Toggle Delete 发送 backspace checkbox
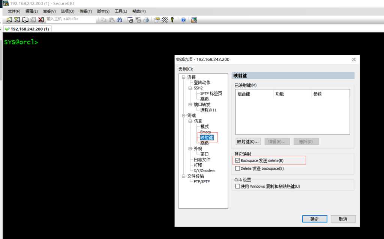 click(x=237, y=168)
